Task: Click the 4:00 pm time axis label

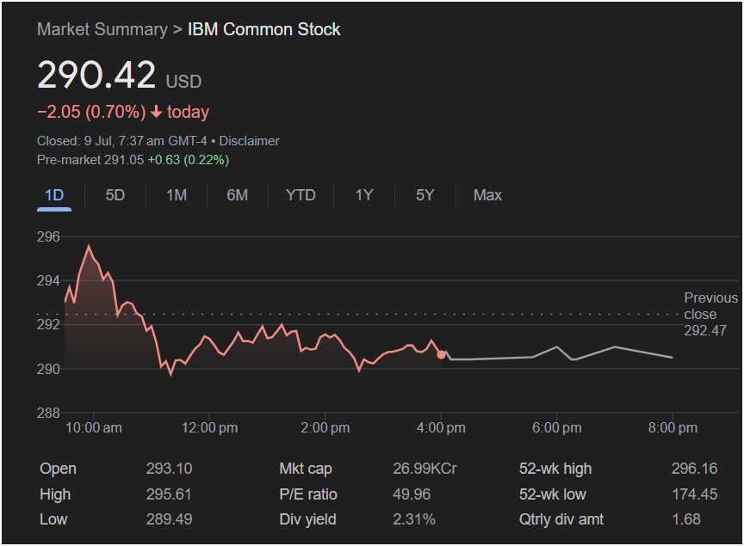Action: click(x=441, y=428)
